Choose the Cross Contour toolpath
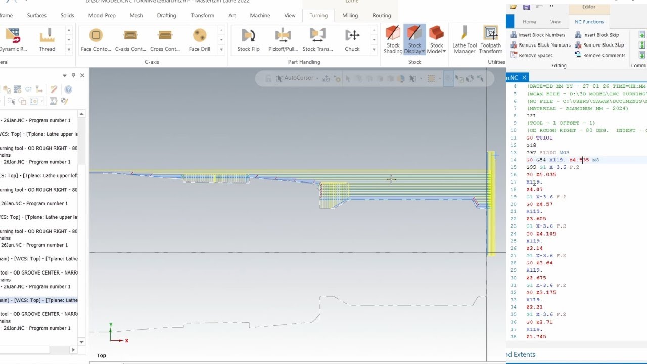 [165, 40]
